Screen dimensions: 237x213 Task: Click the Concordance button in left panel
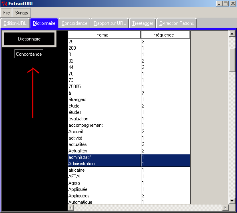pyautogui.click(x=29, y=54)
